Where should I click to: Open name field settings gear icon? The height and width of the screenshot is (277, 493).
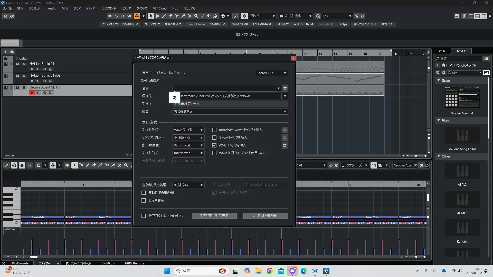(285, 88)
